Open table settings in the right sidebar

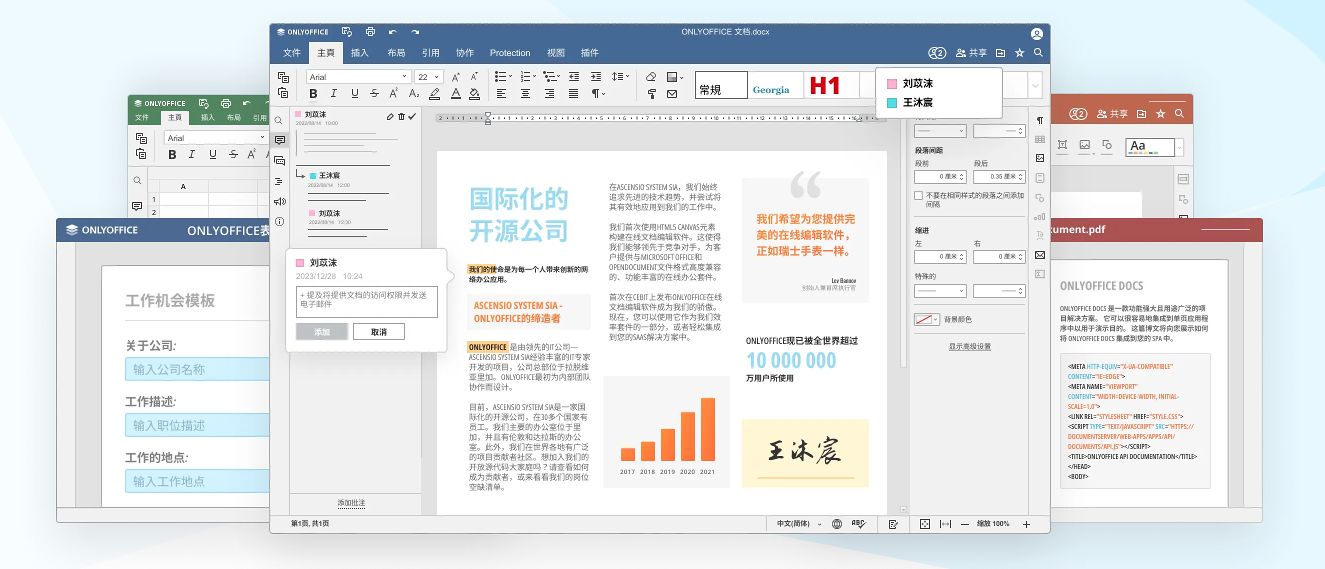(1039, 139)
